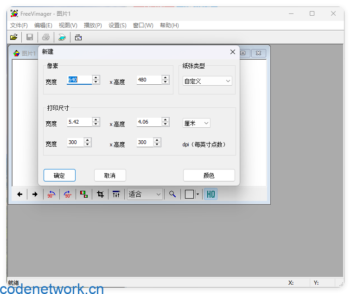Click the pixel width field showing 640
The image size is (351, 294).
coord(79,80)
